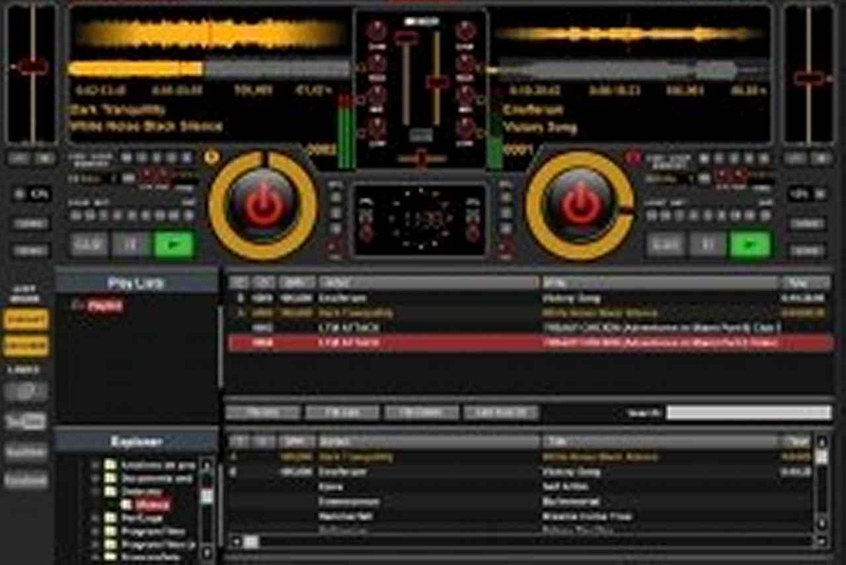Toggle the second yellow button in left sidebar
The height and width of the screenshot is (565, 846).
pyautogui.click(x=26, y=346)
